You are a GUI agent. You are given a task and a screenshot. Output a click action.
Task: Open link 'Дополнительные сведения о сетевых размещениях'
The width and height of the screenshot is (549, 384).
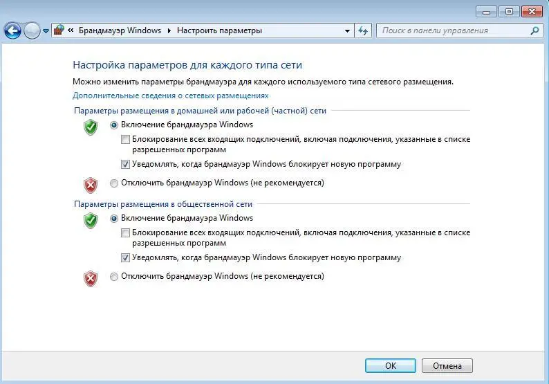click(170, 95)
